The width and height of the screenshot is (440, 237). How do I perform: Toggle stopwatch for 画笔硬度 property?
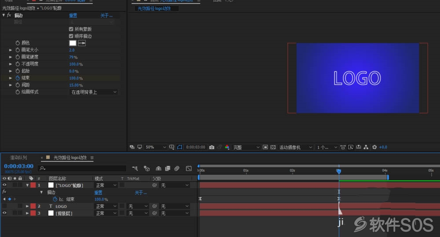coord(18,57)
